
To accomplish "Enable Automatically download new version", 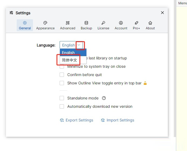I will [62, 106].
